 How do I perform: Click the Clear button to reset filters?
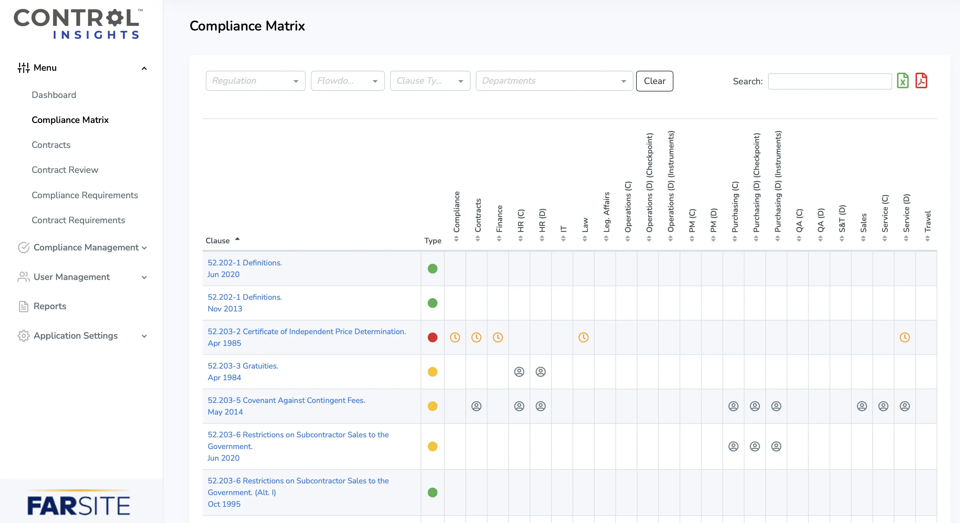tap(655, 80)
